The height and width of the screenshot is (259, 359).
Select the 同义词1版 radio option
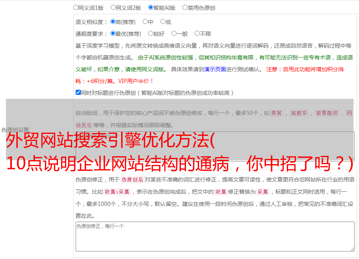coord(76,7)
